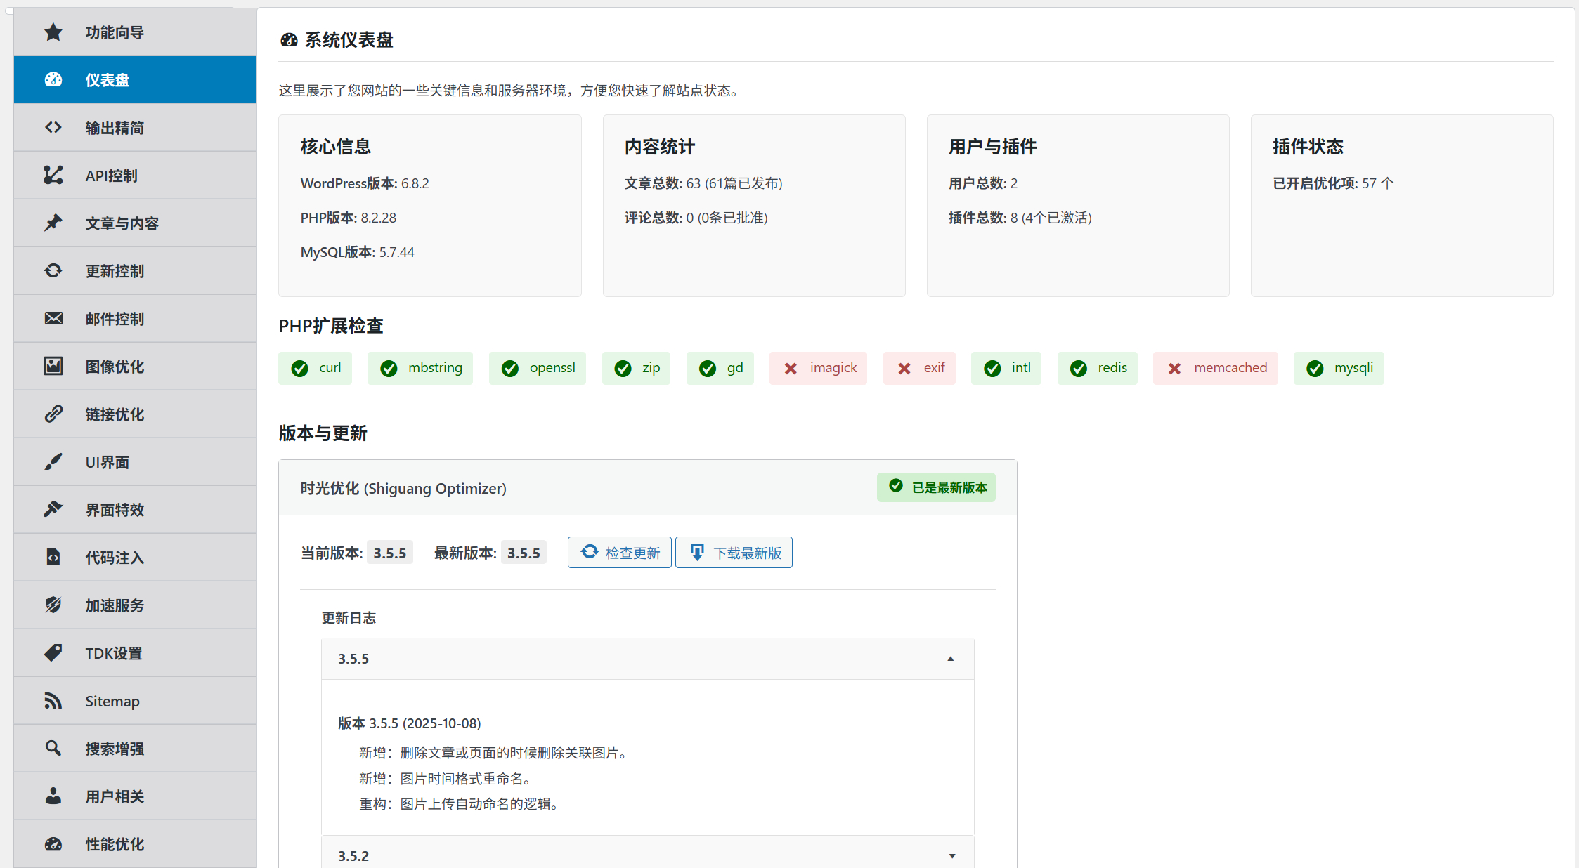Image resolution: width=1579 pixels, height=868 pixels.
Task: Click the picture icon beside 图像优化
Action: (x=53, y=367)
